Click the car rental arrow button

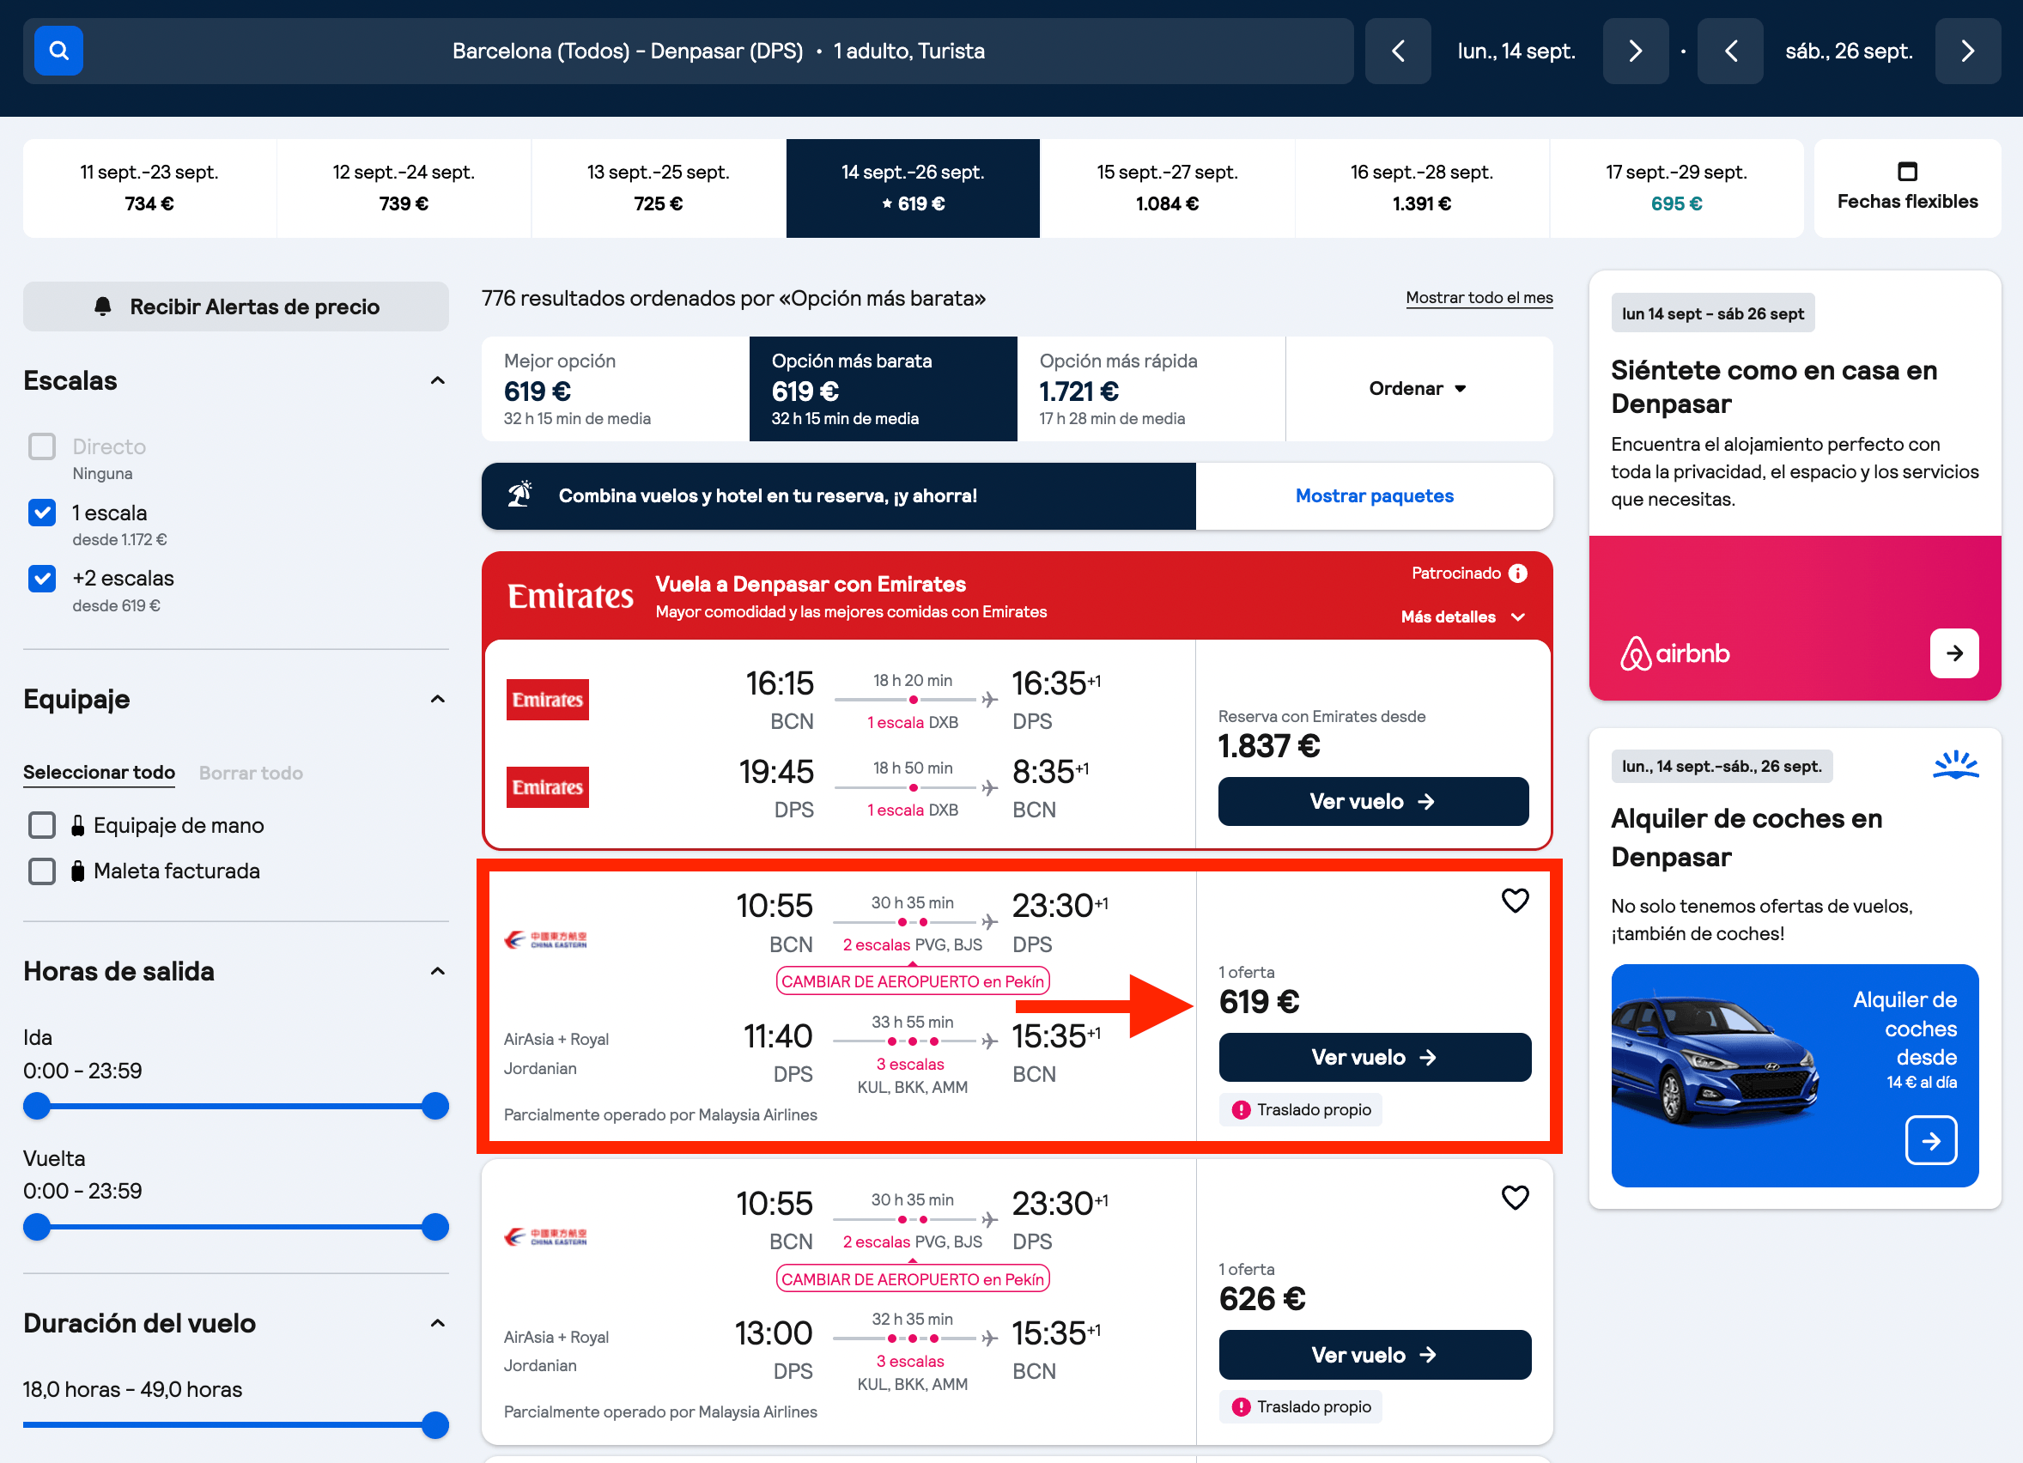1930,1140
